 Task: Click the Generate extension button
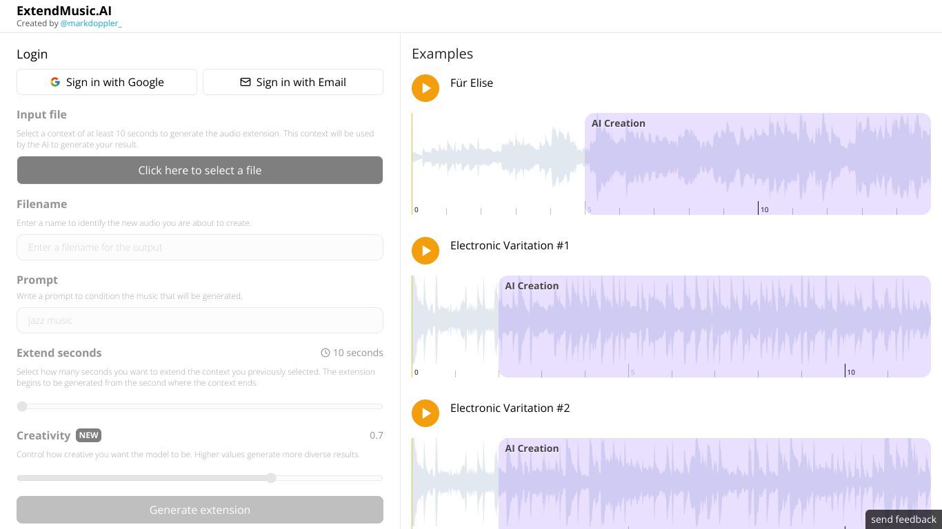pyautogui.click(x=200, y=510)
